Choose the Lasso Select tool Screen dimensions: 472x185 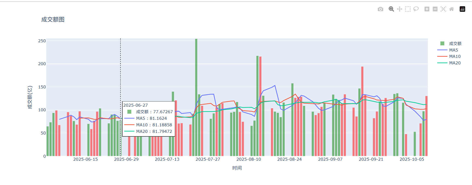point(416,9)
